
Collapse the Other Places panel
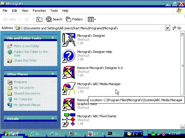(x=53, y=74)
